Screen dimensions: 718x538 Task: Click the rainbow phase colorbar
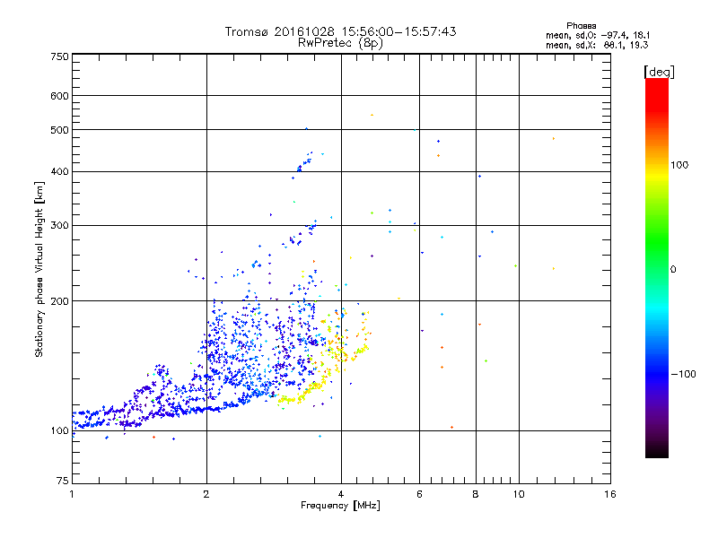click(657, 267)
